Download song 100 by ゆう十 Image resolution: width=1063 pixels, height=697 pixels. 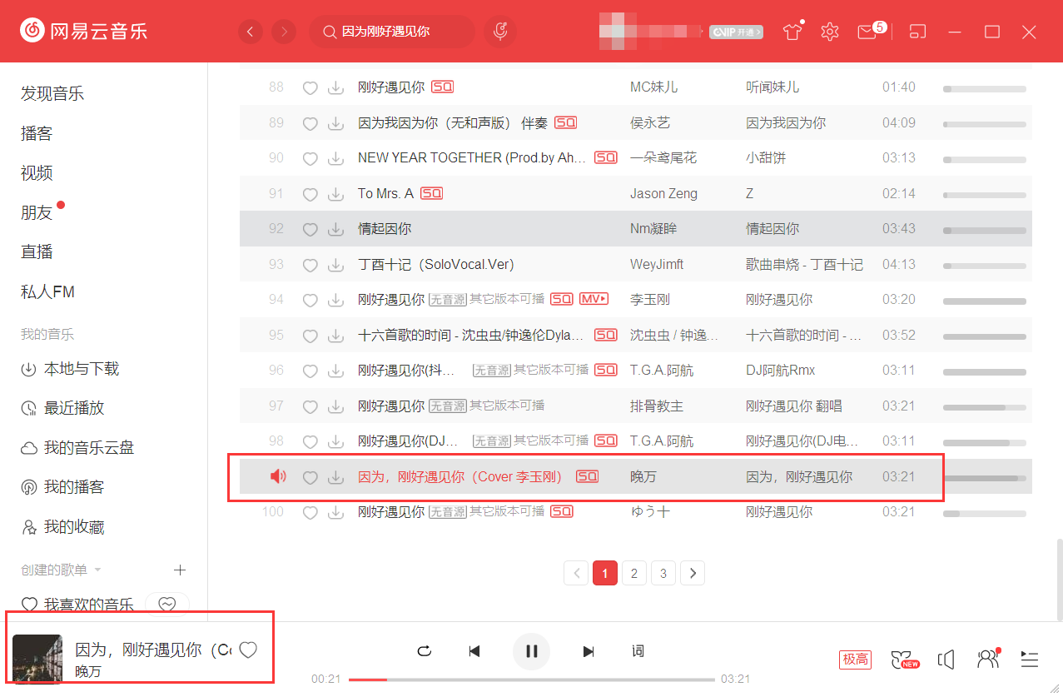(335, 512)
